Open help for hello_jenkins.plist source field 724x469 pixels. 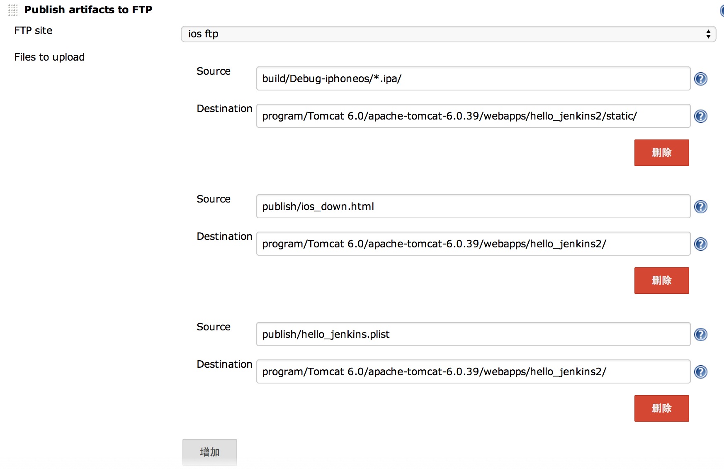(x=700, y=335)
